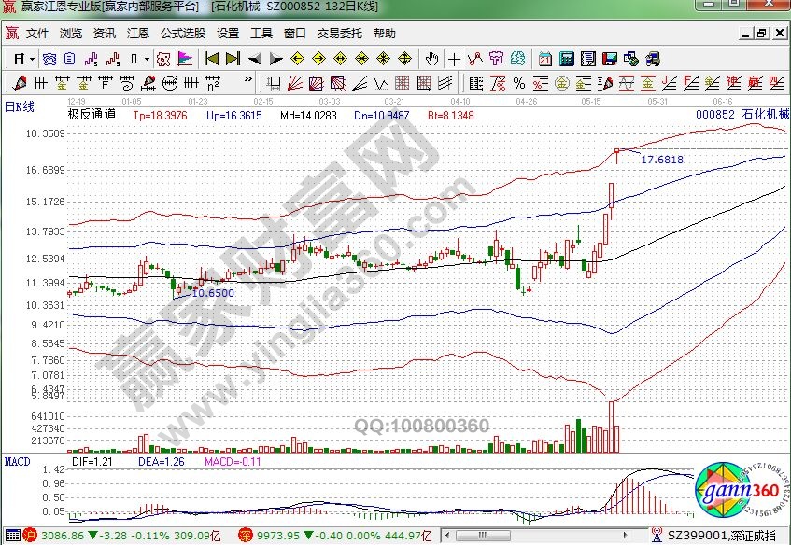Image resolution: width=791 pixels, height=545 pixels.
Task: Click the yellow diamond left arrow icon
Action: point(298,59)
